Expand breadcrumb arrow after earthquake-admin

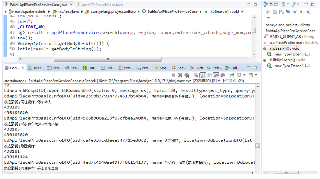[49, 12]
